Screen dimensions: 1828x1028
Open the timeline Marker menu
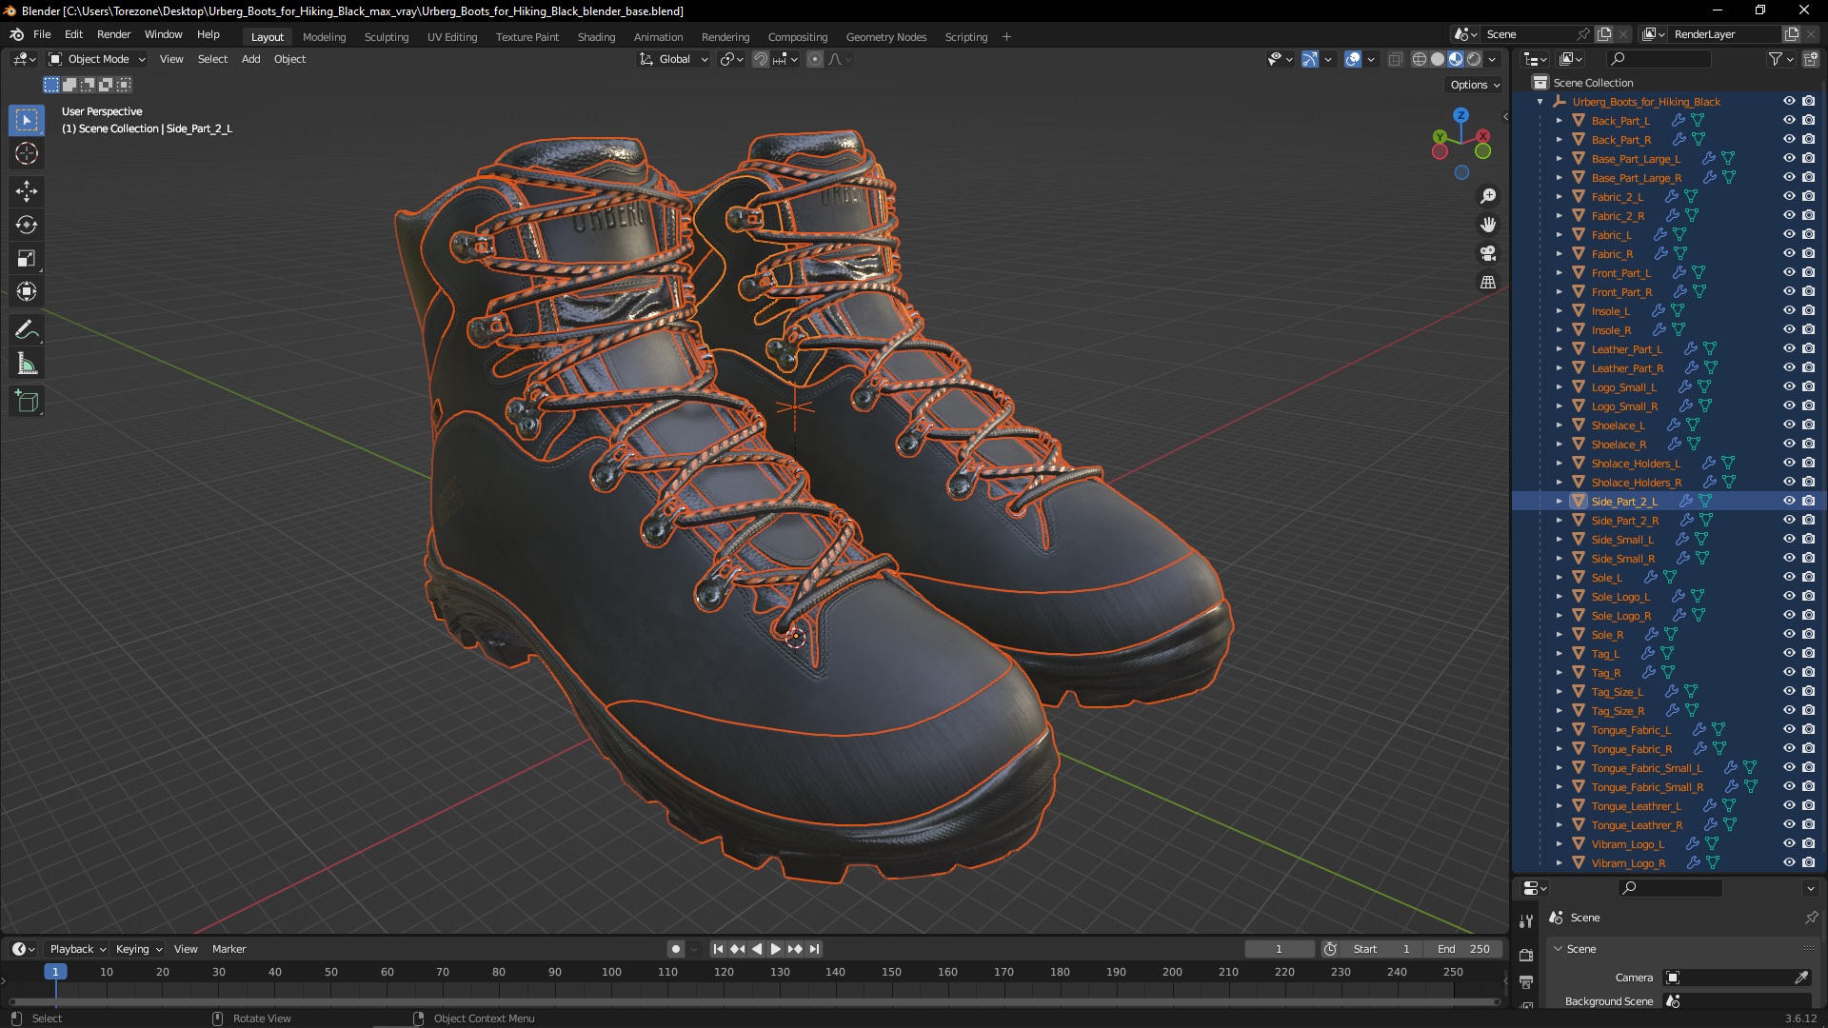tap(228, 949)
